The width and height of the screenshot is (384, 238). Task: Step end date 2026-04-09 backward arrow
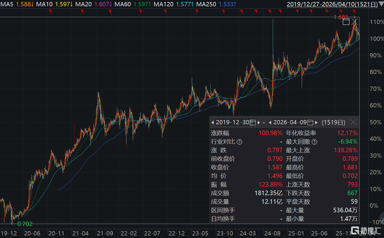(270, 123)
